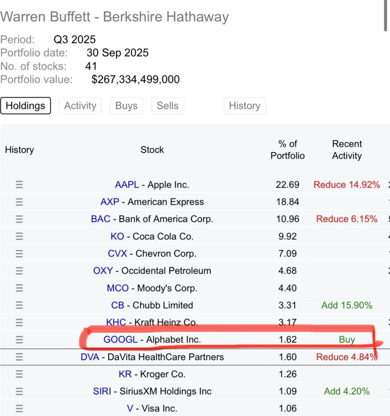This screenshot has height=416, width=390.
Task: Open the AAPL ticker link
Action: [x=127, y=185]
